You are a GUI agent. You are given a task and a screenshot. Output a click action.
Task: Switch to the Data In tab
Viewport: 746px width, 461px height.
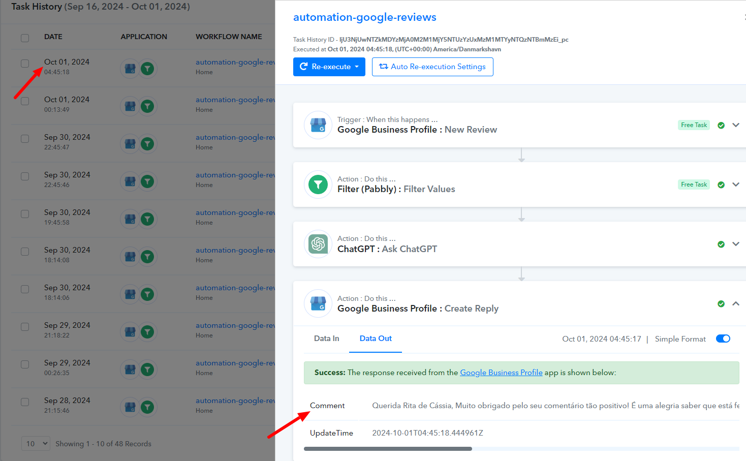(326, 339)
